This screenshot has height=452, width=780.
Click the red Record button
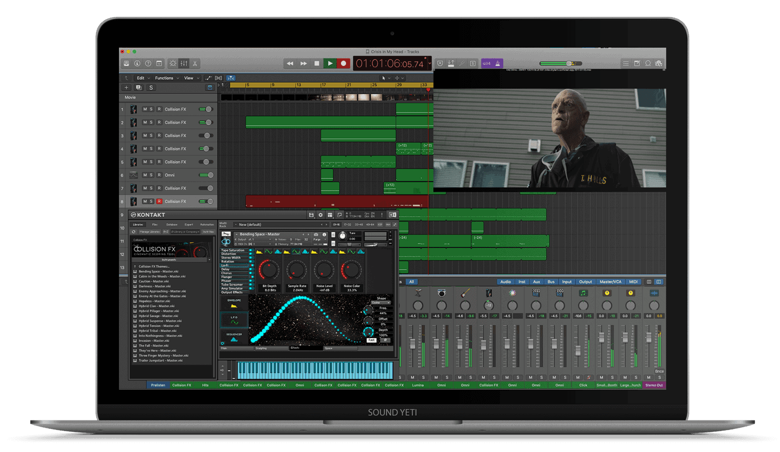point(343,64)
